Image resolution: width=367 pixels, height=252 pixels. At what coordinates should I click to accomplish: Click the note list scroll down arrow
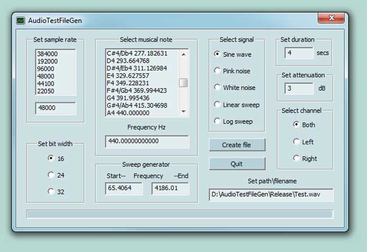[x=183, y=111]
